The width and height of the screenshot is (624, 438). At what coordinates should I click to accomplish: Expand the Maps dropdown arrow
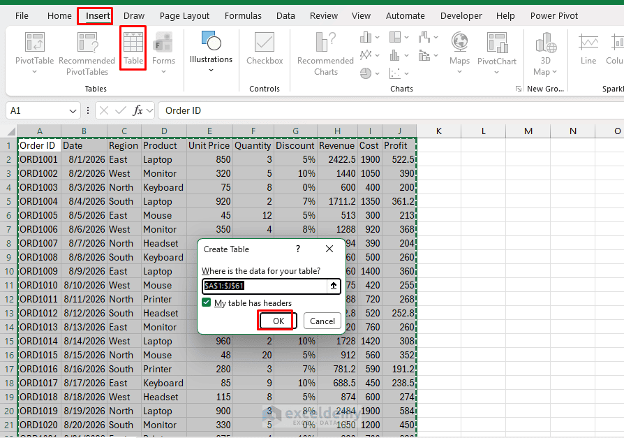pos(460,72)
